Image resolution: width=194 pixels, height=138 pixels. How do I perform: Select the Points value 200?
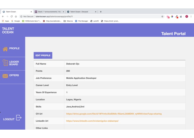pos(68,71)
